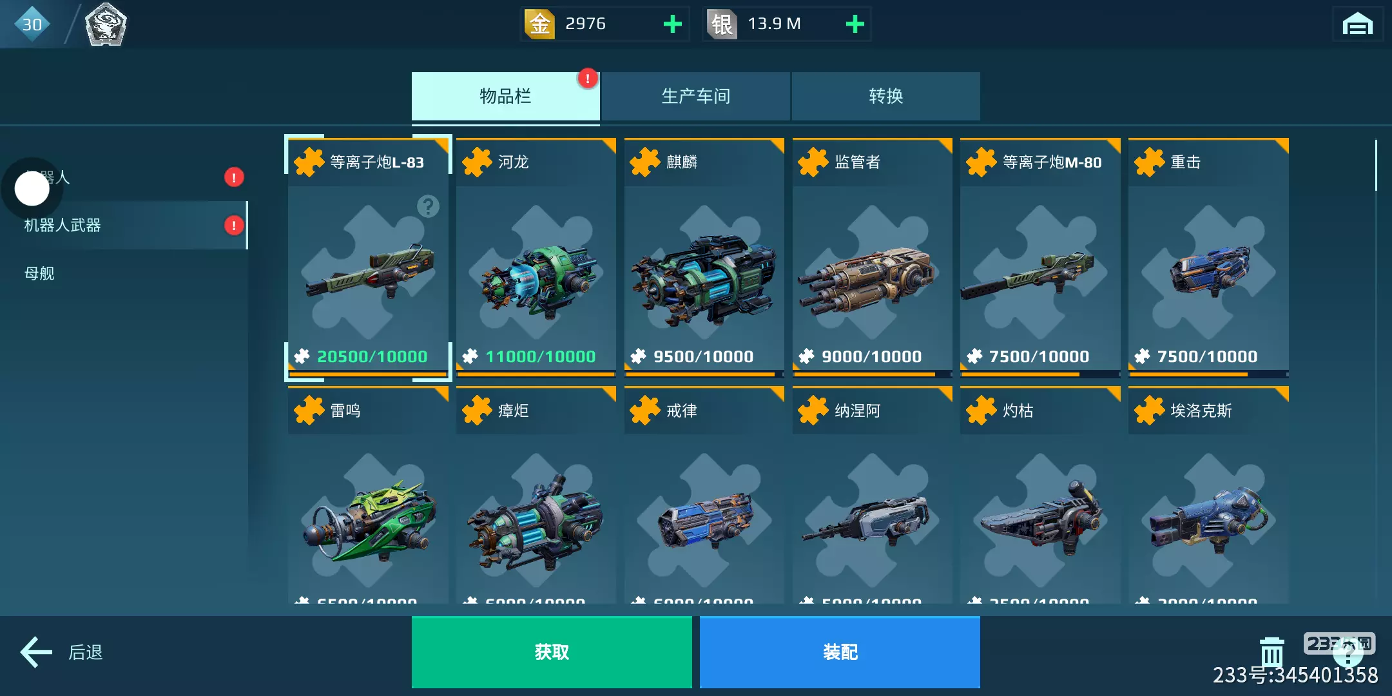Switch to the 转换 tab
The height and width of the screenshot is (696, 1392).
click(x=885, y=96)
